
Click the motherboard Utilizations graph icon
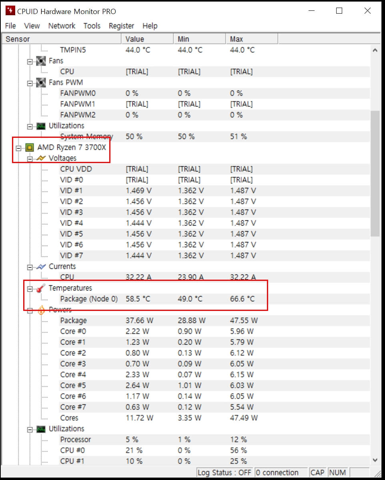pos(41,126)
